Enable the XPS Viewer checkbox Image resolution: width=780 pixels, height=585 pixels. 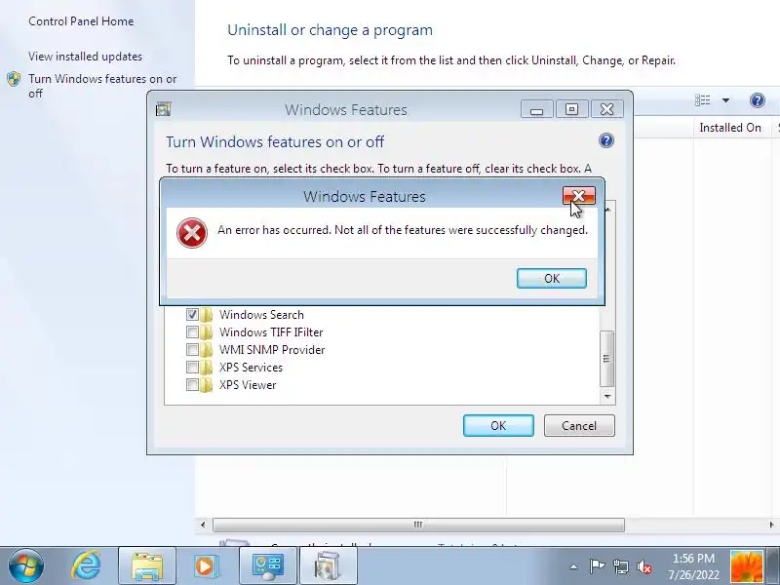pos(192,384)
